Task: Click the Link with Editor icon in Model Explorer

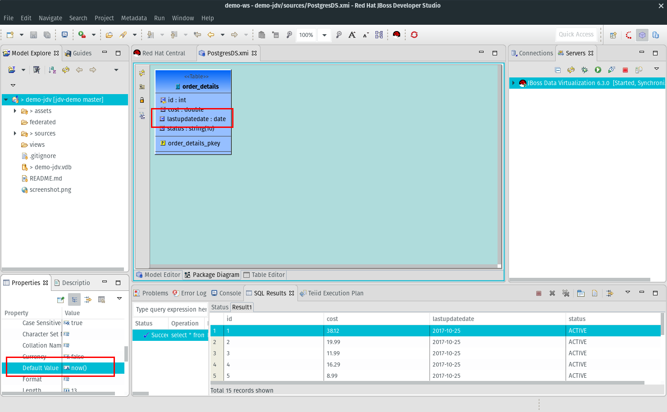Action: click(x=66, y=70)
